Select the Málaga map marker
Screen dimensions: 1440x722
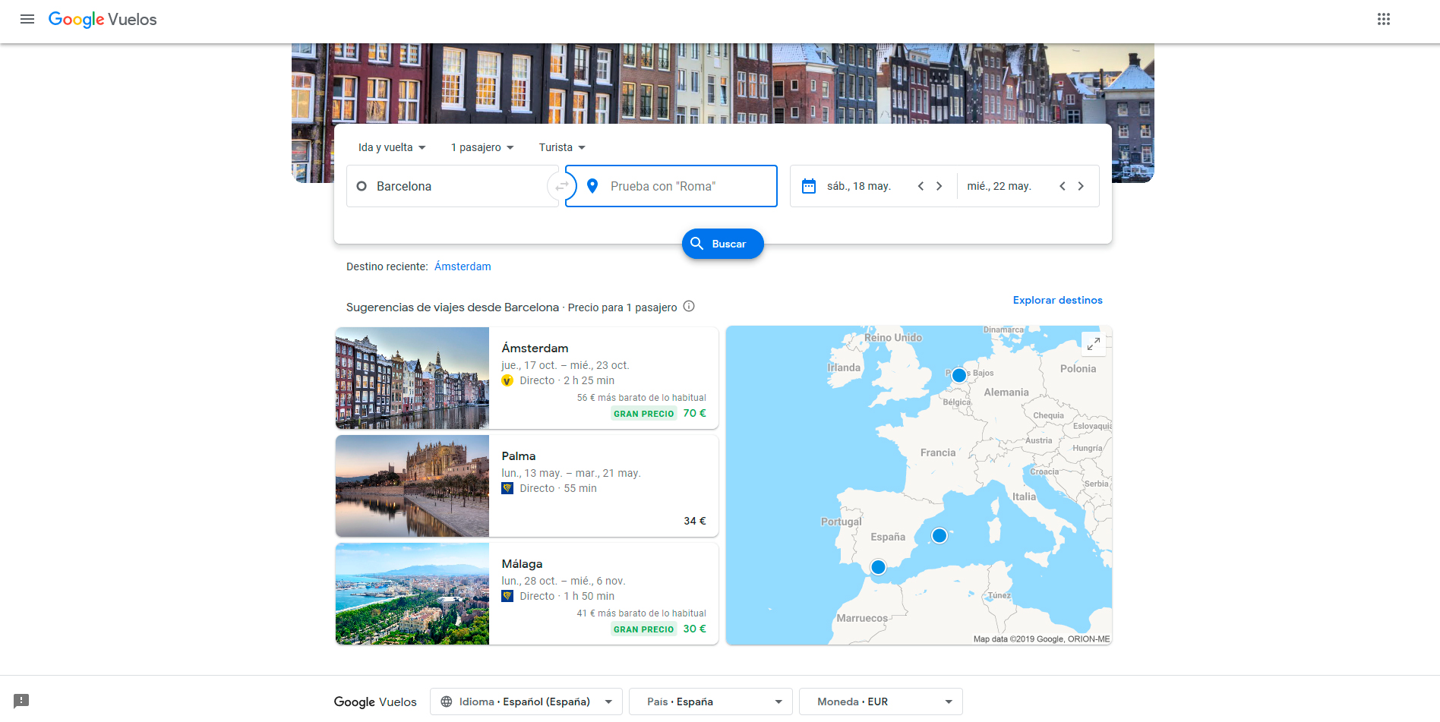879,567
